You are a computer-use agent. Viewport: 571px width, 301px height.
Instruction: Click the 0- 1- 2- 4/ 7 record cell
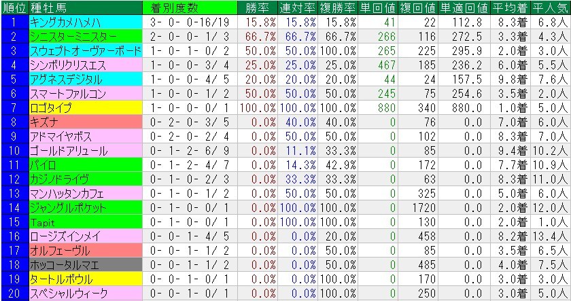click(x=190, y=165)
